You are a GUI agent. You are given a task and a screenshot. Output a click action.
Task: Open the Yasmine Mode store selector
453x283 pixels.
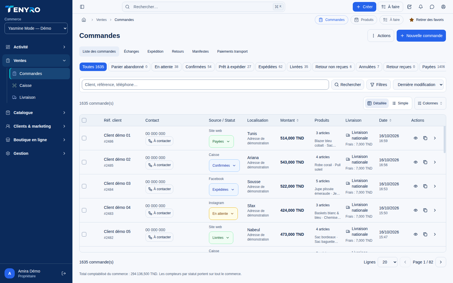(36, 28)
